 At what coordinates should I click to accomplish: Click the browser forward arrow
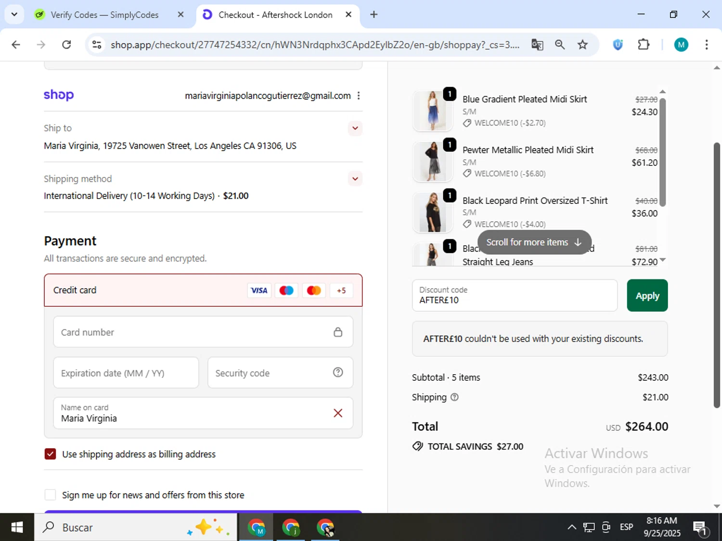click(41, 45)
